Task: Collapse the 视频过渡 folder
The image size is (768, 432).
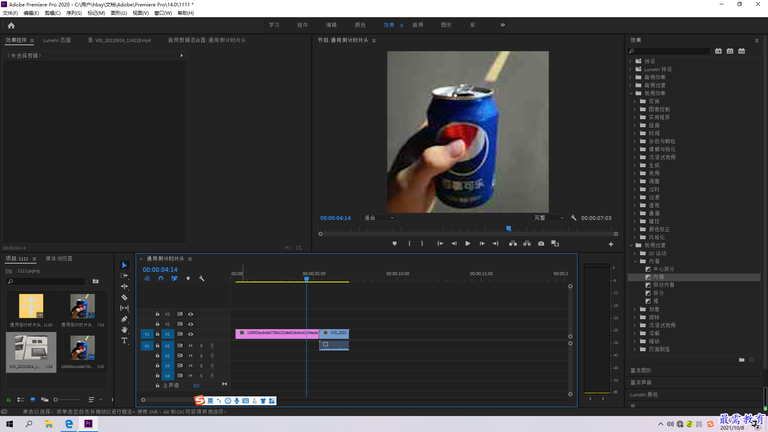Action: (631, 245)
